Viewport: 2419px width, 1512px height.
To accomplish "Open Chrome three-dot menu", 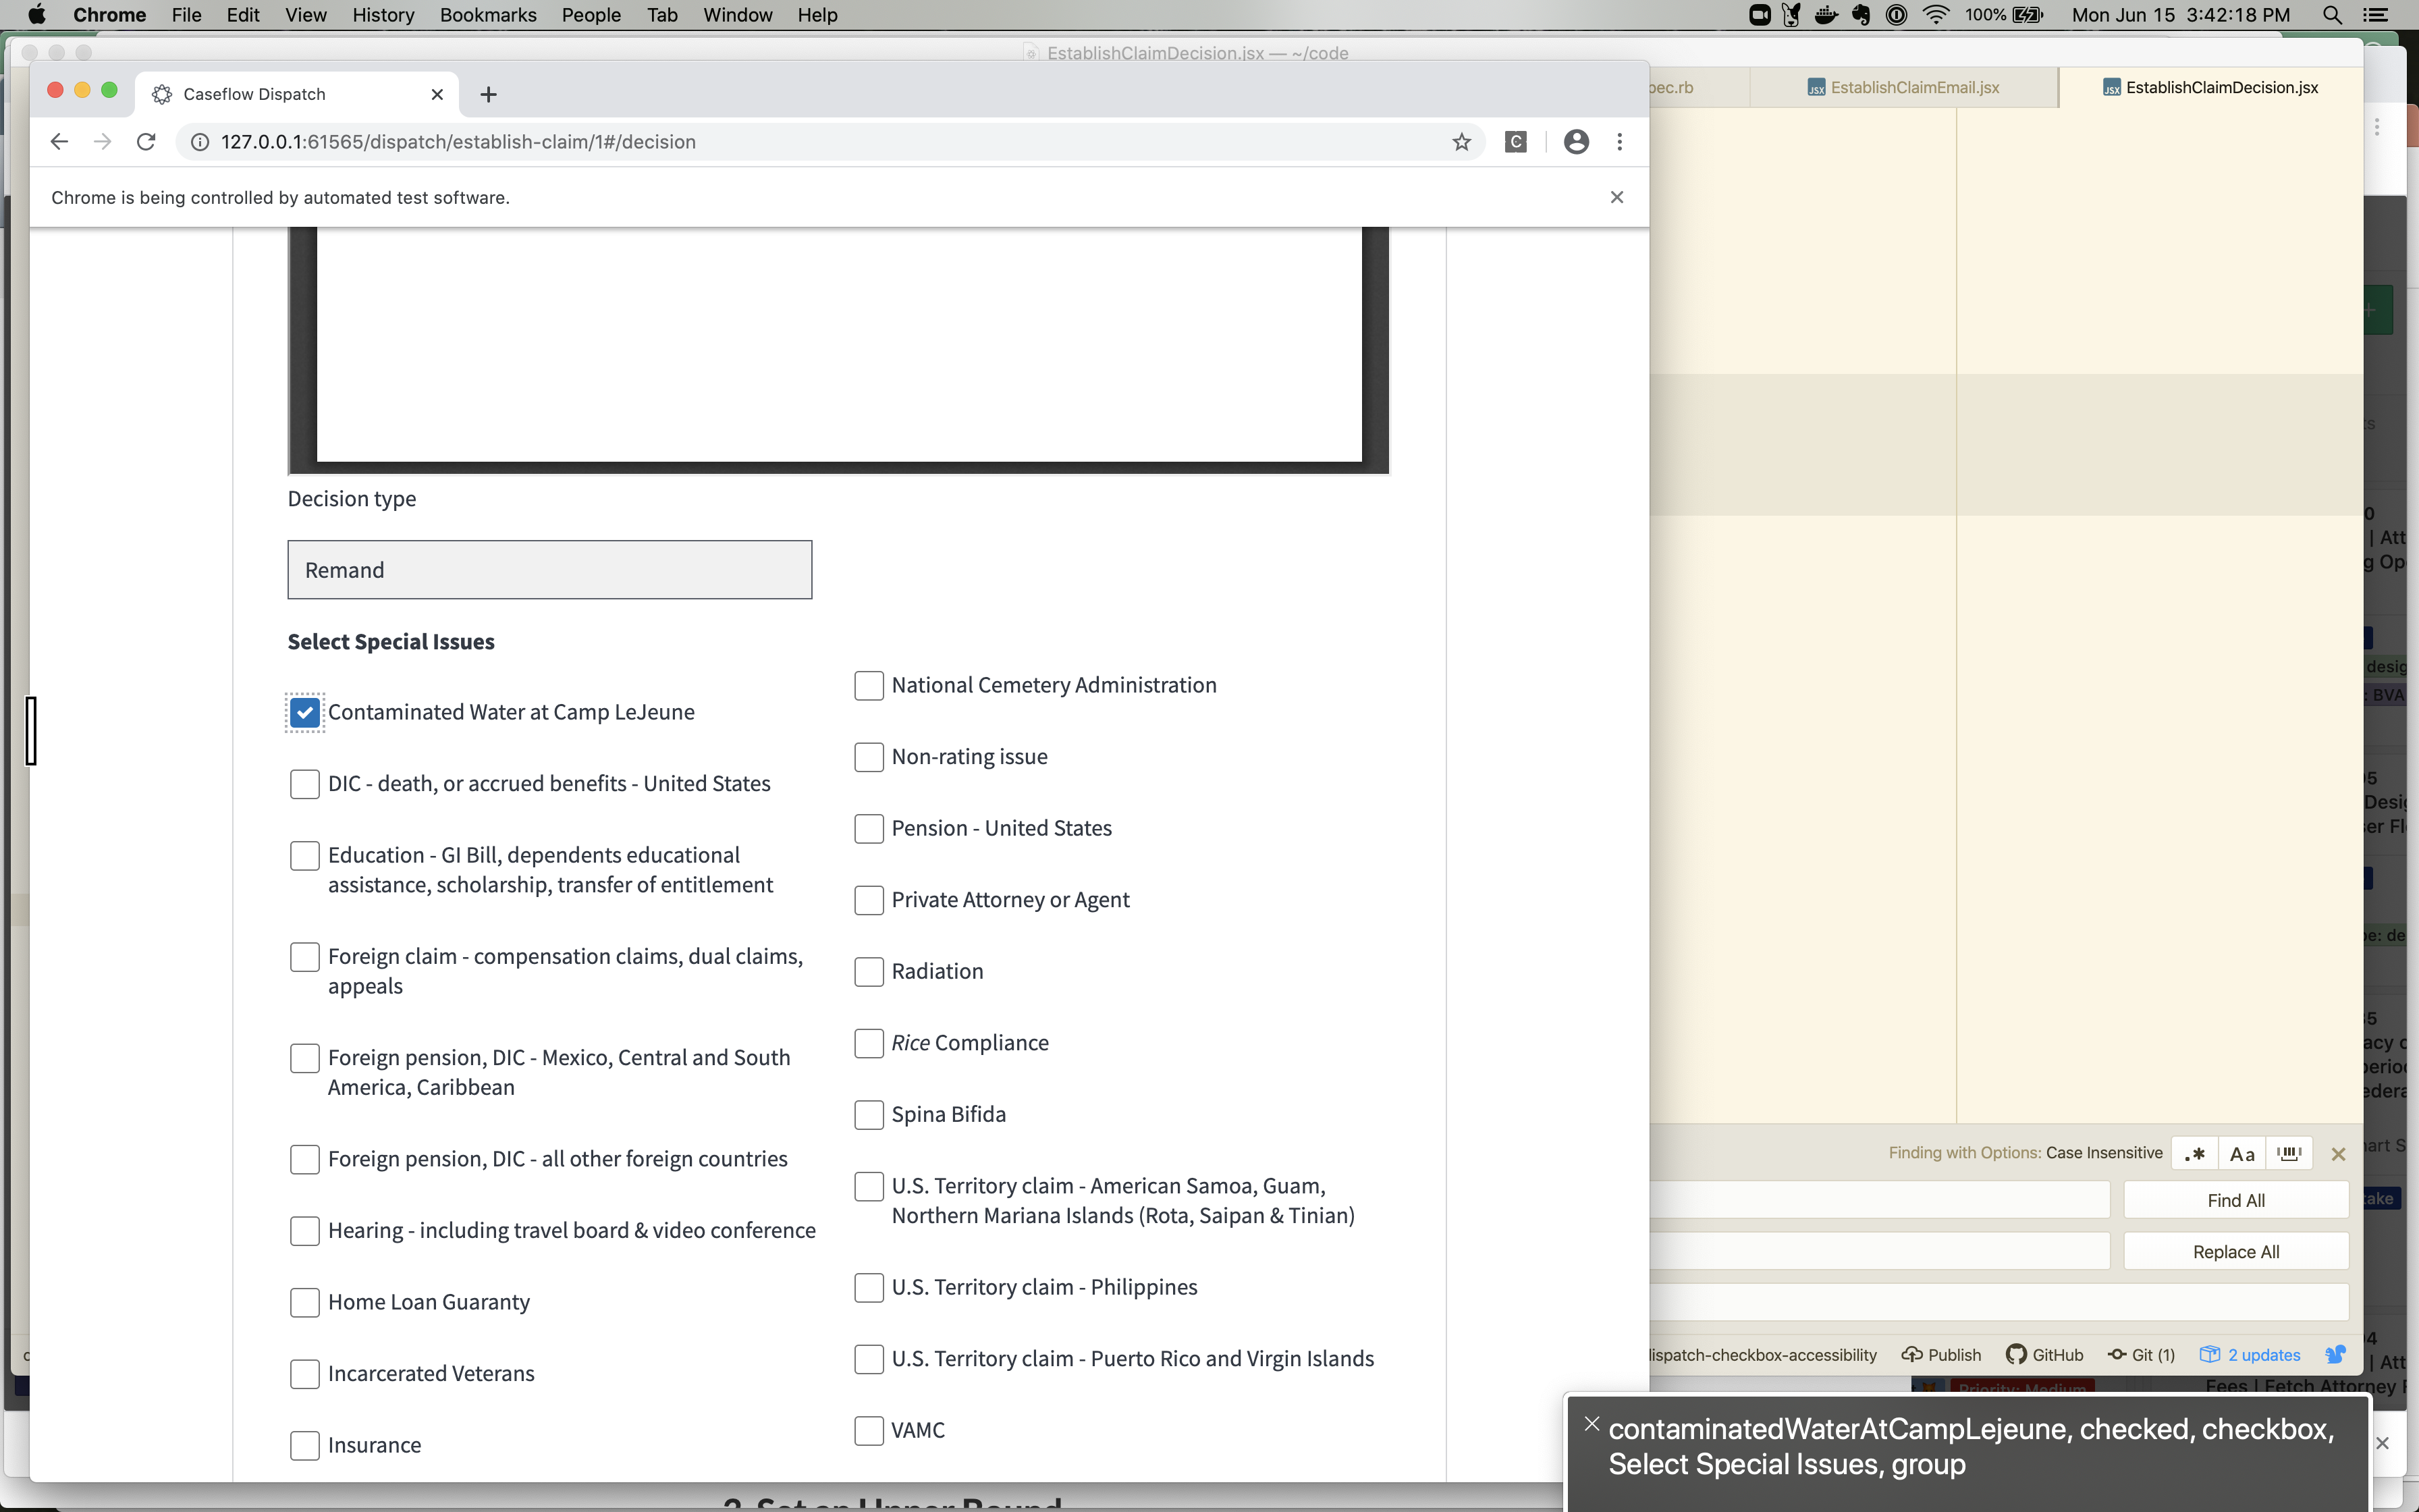I will (x=1619, y=142).
